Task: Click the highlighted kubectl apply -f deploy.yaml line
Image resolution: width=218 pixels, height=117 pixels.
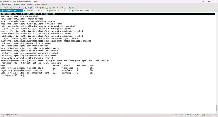Action: 108,14
